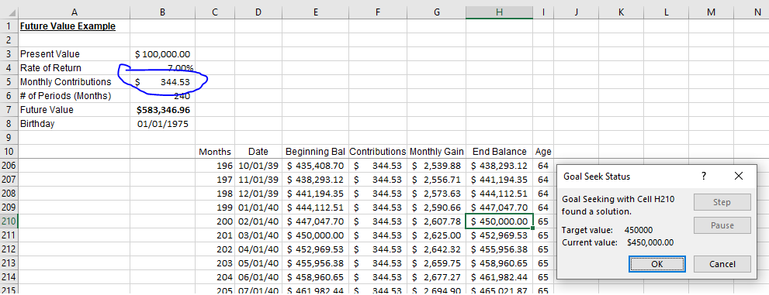Viewport: 769px width, 295px height.
Task: Select Beginning Bal cell $435,408.70
Action: coord(316,166)
